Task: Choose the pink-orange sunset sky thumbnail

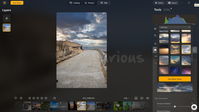Action: click(186, 38)
